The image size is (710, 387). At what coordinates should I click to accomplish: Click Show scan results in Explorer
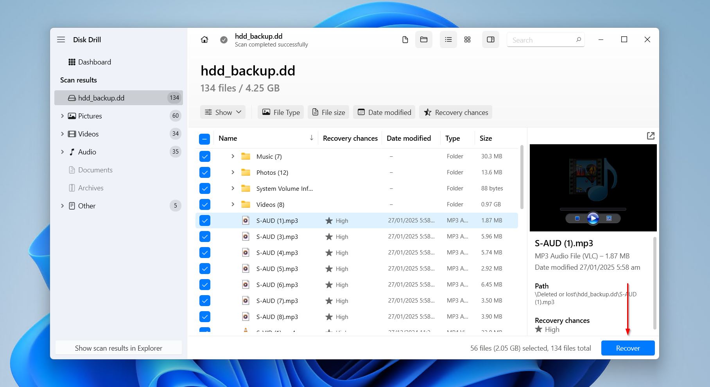118,348
